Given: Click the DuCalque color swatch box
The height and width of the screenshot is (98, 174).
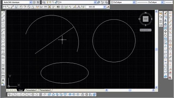Looking at the screenshot, I should coord(112,2).
